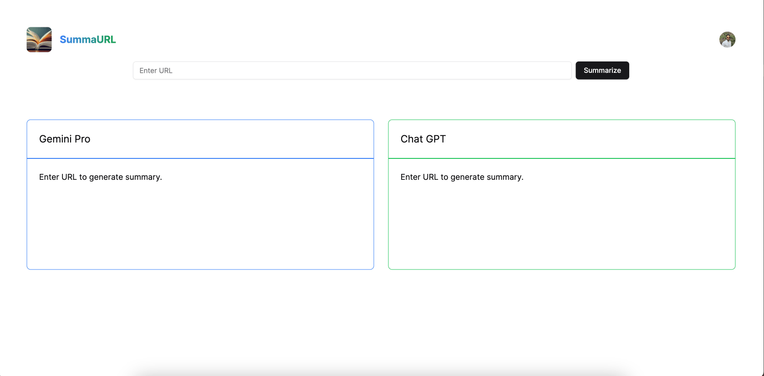Select the Gemini Pro card heading
The height and width of the screenshot is (376, 764).
click(65, 139)
